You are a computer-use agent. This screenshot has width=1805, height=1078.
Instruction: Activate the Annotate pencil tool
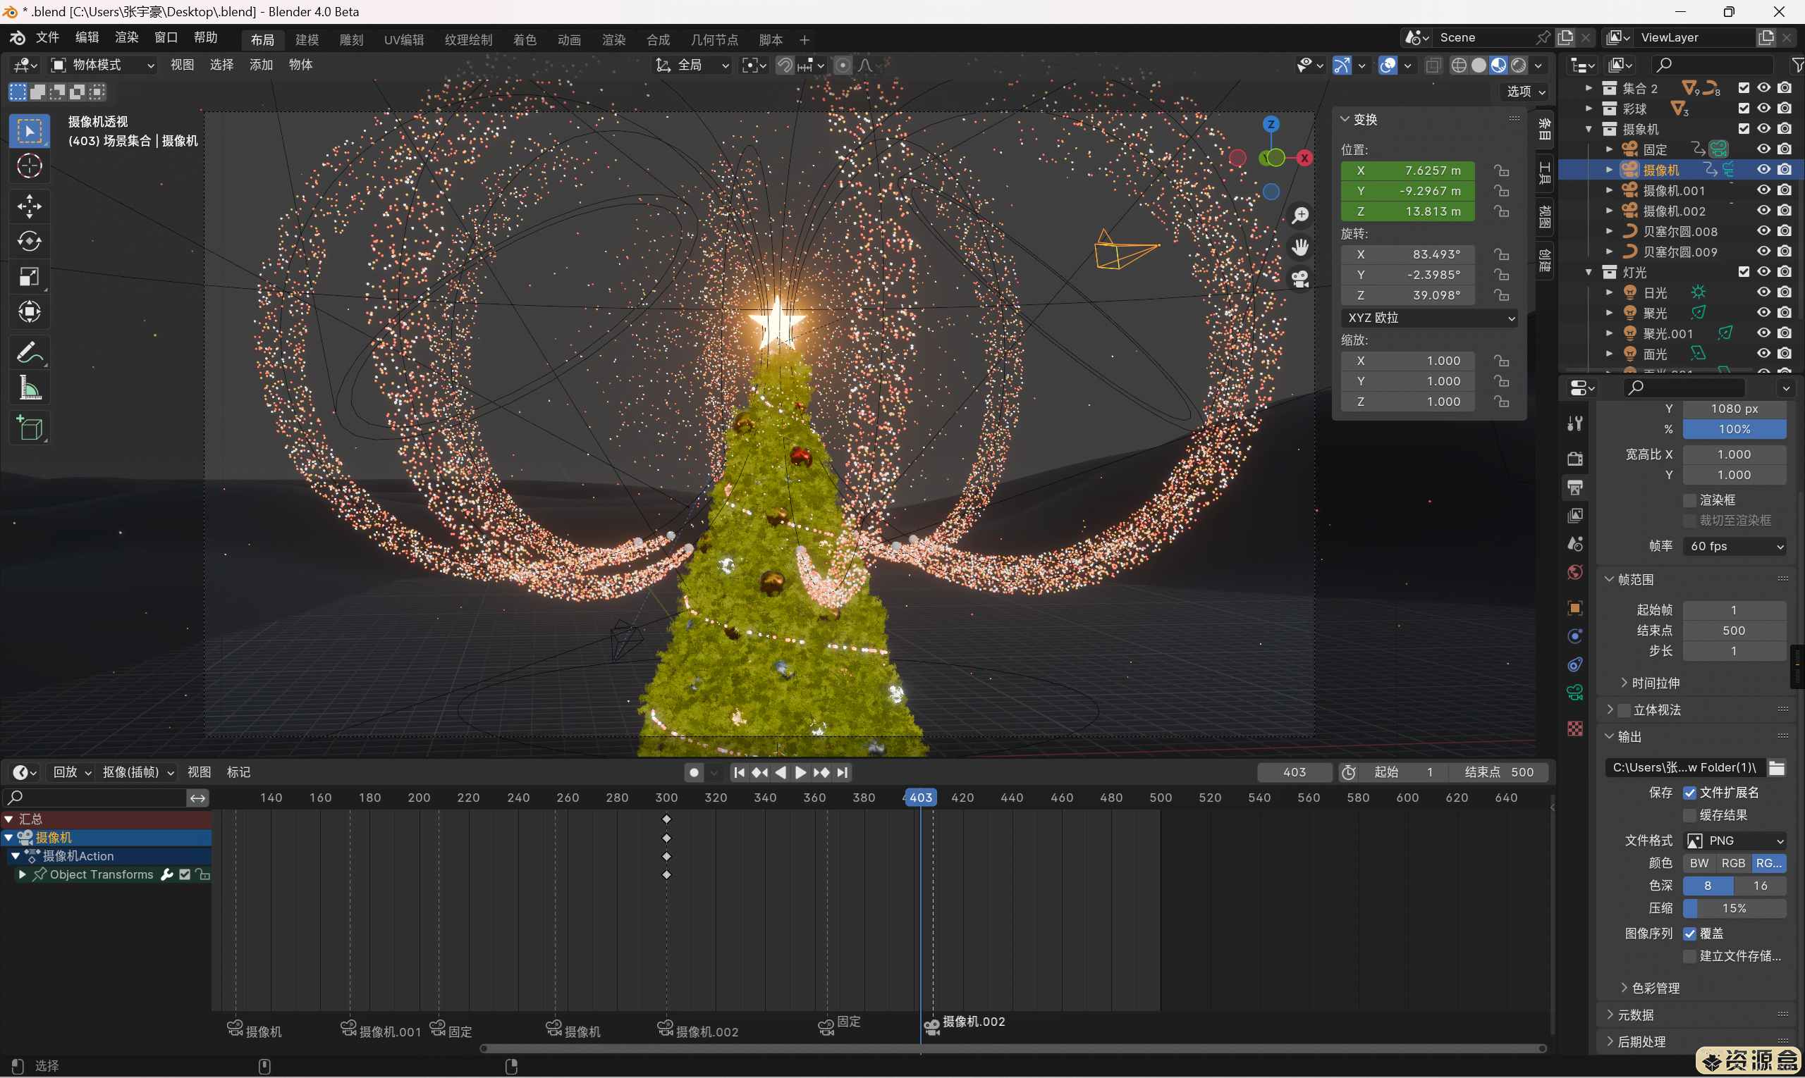(x=29, y=354)
